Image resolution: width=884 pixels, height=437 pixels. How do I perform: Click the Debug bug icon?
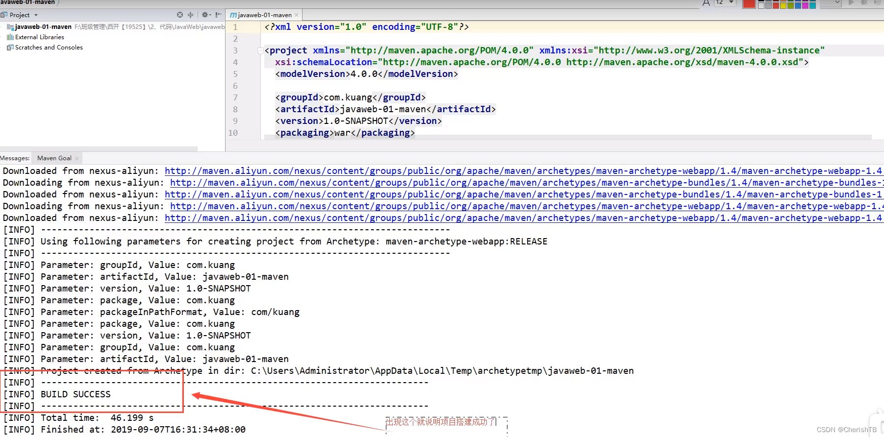pyautogui.click(x=864, y=3)
